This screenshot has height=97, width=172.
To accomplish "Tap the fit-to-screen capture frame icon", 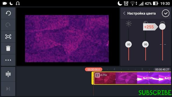I will [x=8, y=37].
